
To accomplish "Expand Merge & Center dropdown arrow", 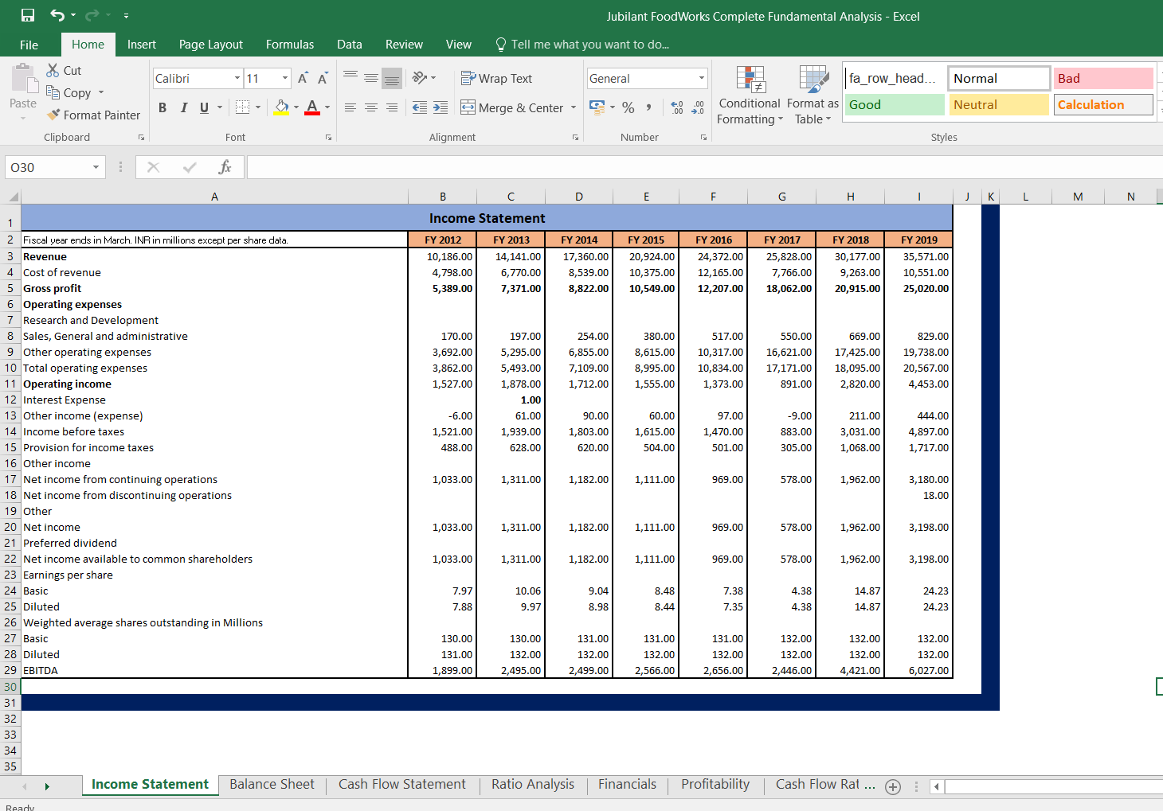I will tap(574, 107).
